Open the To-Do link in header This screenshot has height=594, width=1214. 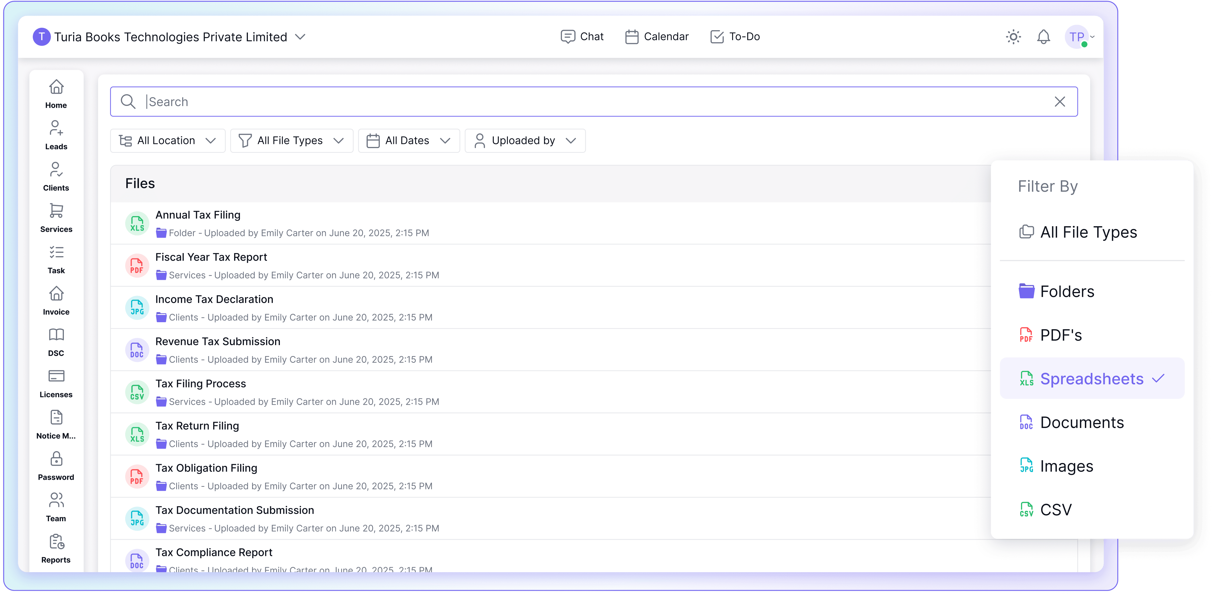coord(735,36)
